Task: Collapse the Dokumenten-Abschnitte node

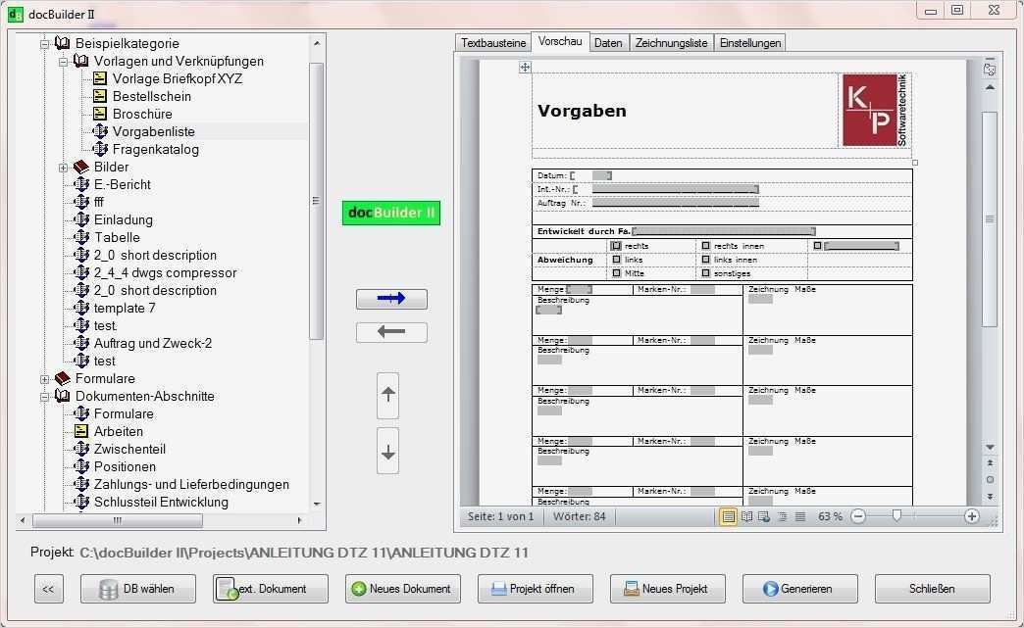Action: (x=44, y=397)
